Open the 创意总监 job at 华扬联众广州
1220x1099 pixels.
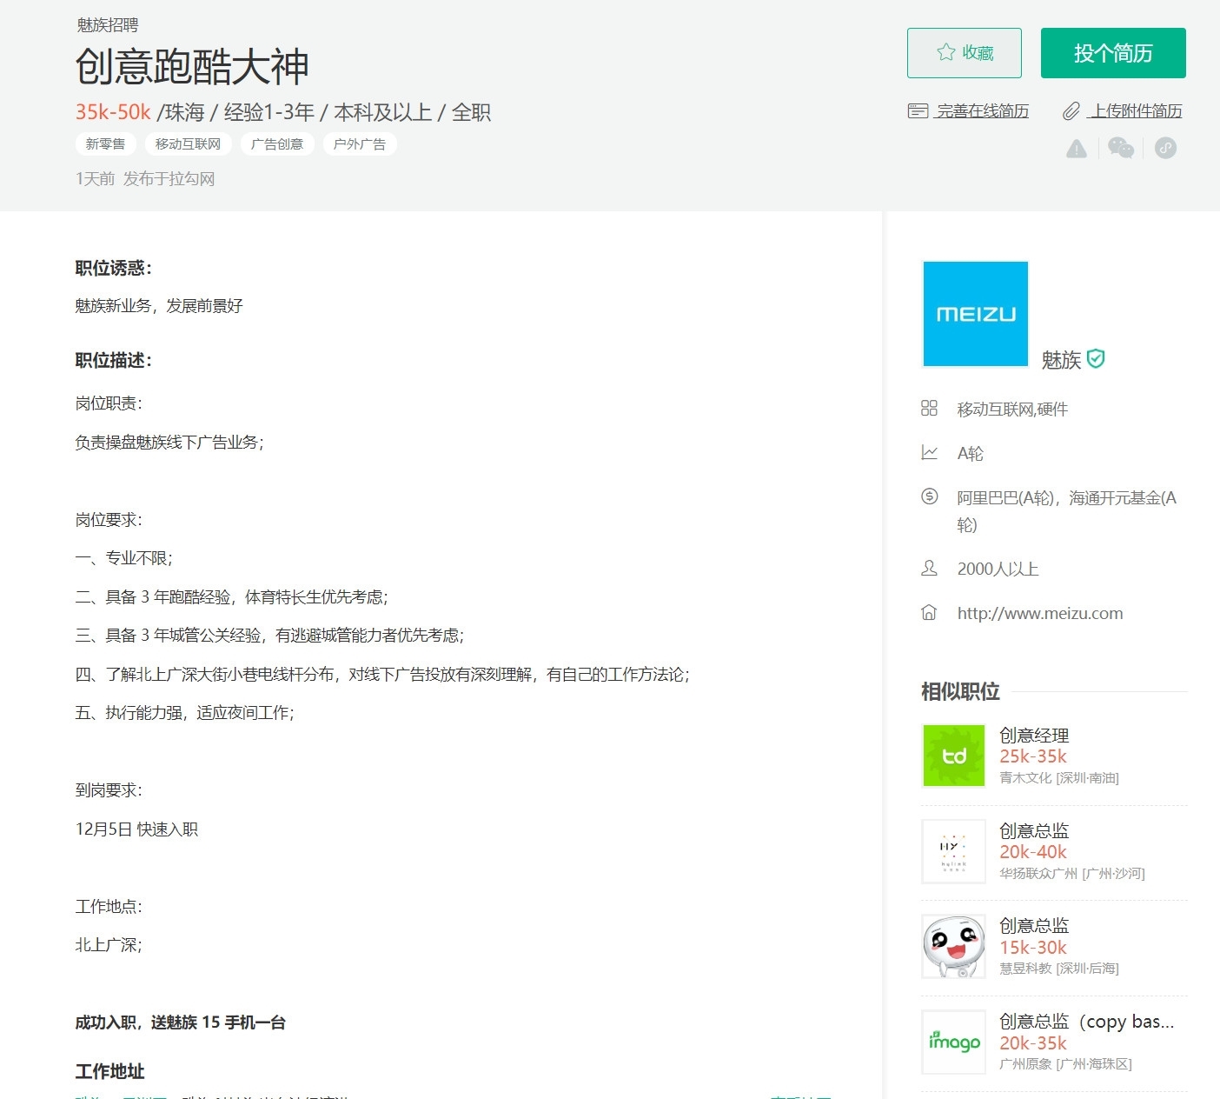click(x=1034, y=831)
